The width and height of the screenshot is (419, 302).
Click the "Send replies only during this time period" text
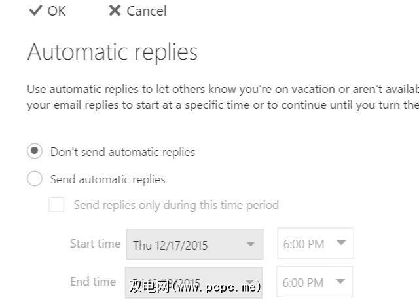point(176,205)
